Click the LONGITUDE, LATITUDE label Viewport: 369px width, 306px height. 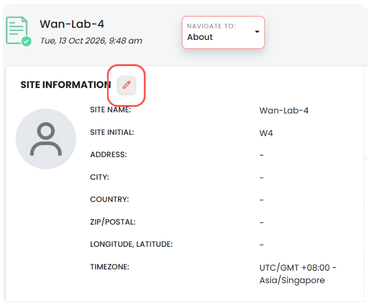pos(131,244)
